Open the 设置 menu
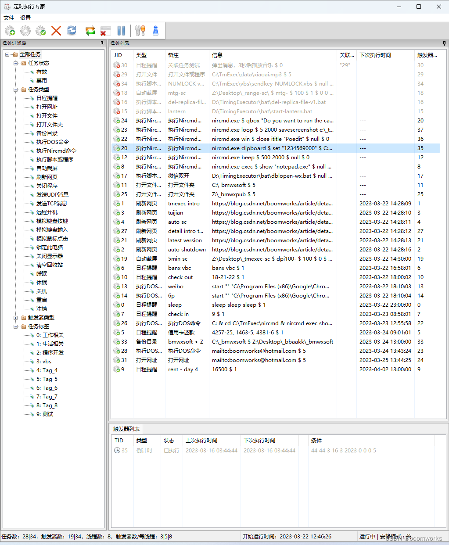Viewport: 449px width, 545px height. (x=25, y=18)
